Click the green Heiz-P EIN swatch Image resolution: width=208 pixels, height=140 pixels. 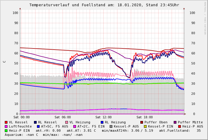tap(6, 130)
